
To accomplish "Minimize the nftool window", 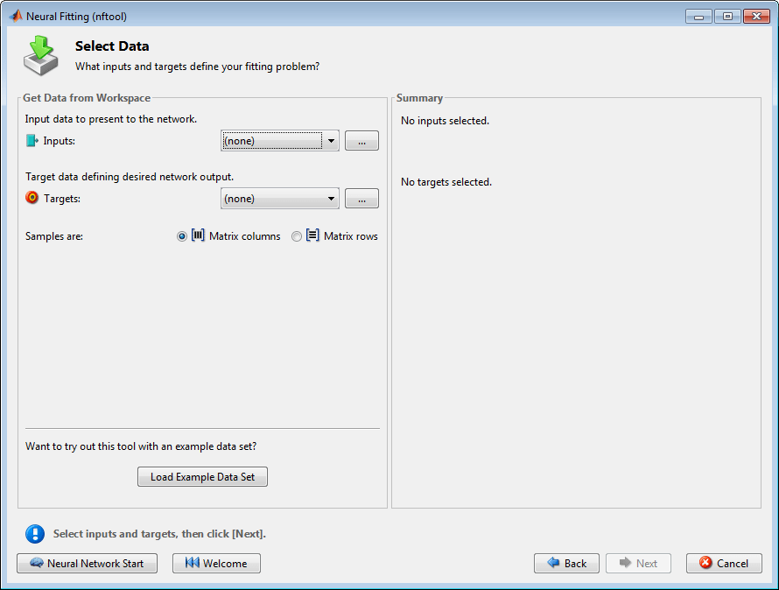I will 699,17.
